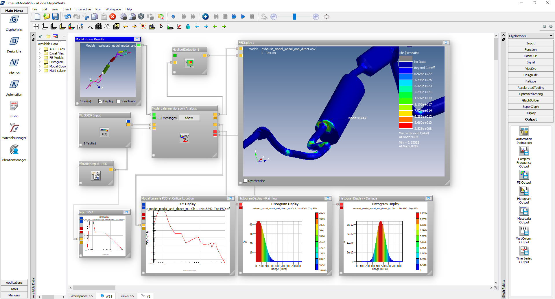
Task: Launch the VibrationManager icon
Action: pos(14,150)
